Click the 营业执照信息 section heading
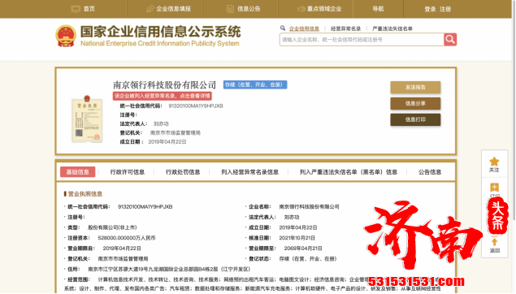 pos(85,193)
